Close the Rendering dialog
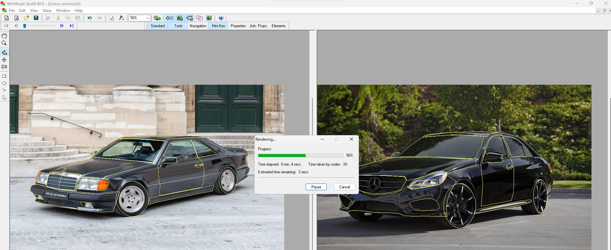The image size is (611, 250). pyautogui.click(x=351, y=139)
